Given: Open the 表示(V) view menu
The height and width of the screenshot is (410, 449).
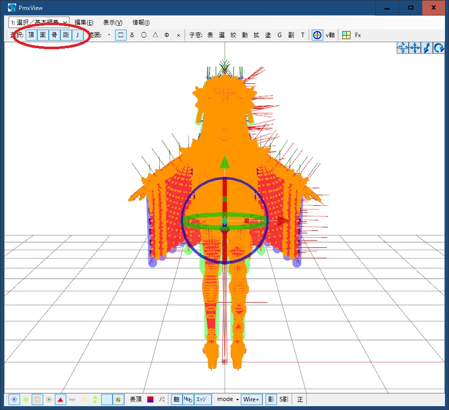Looking at the screenshot, I should (113, 23).
